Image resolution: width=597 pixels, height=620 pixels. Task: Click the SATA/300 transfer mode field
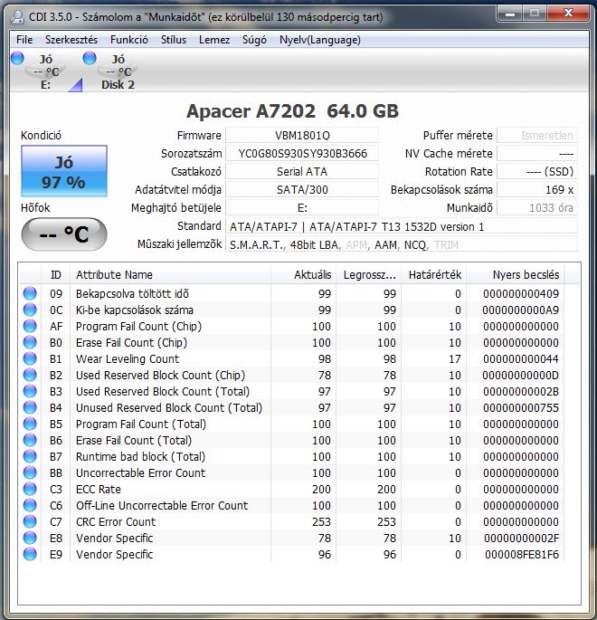click(x=302, y=190)
